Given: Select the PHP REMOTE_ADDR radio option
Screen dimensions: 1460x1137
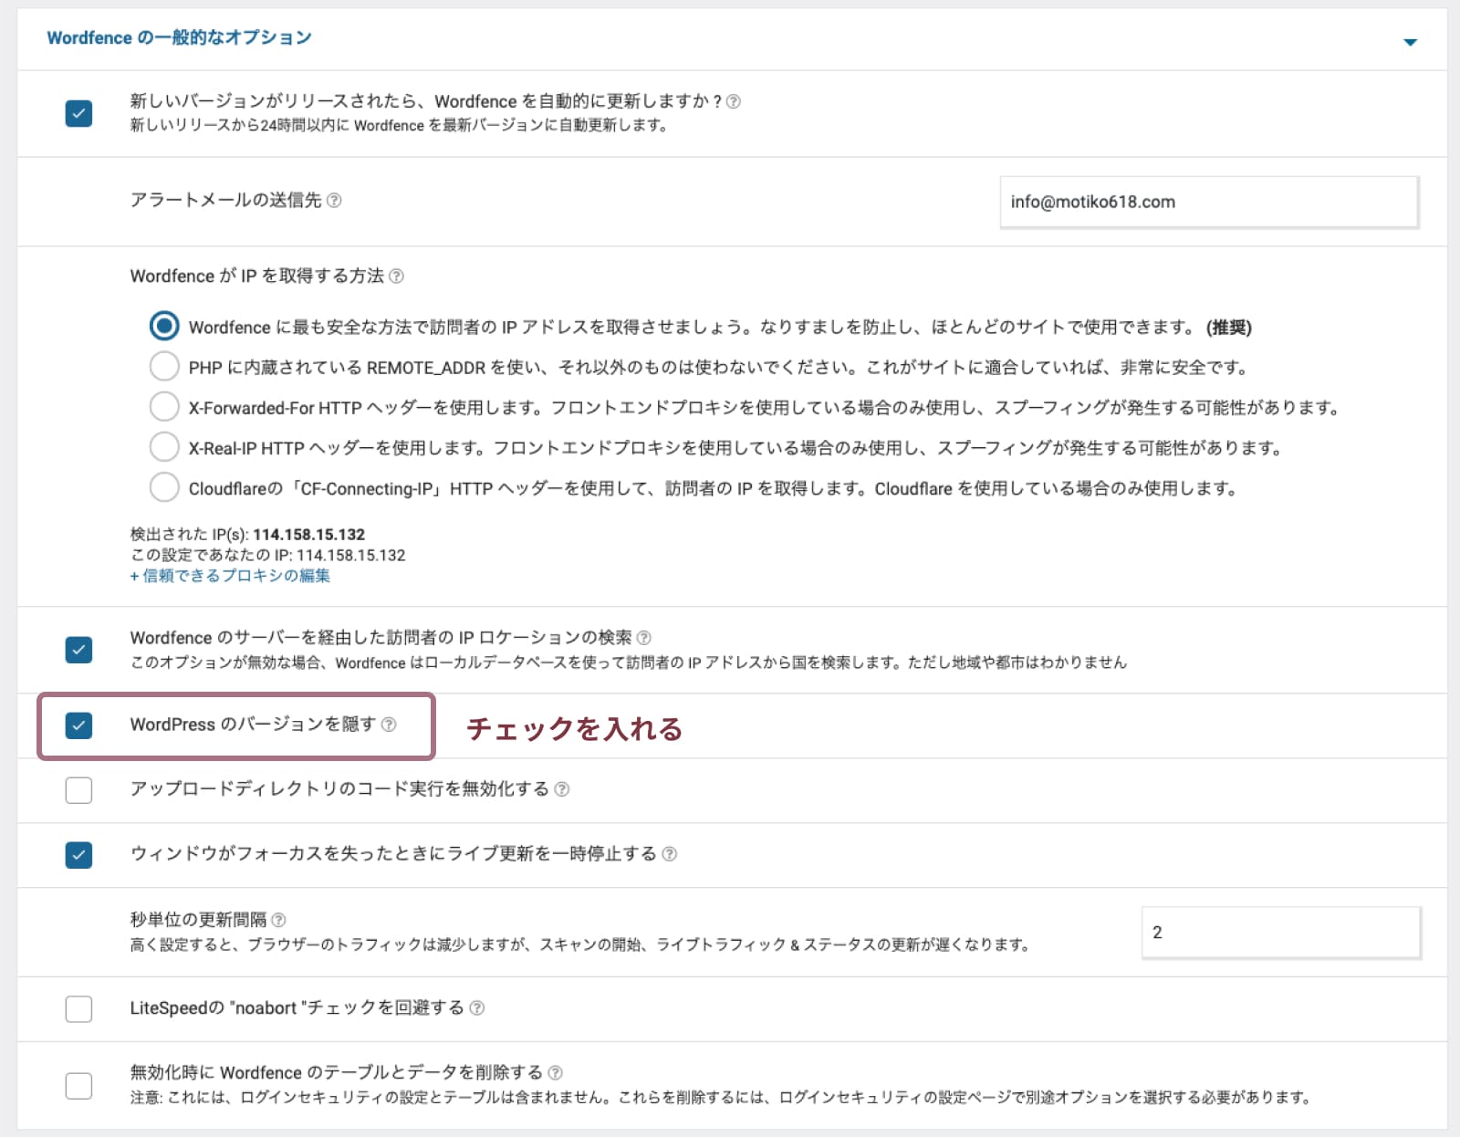Looking at the screenshot, I should pyautogui.click(x=164, y=366).
